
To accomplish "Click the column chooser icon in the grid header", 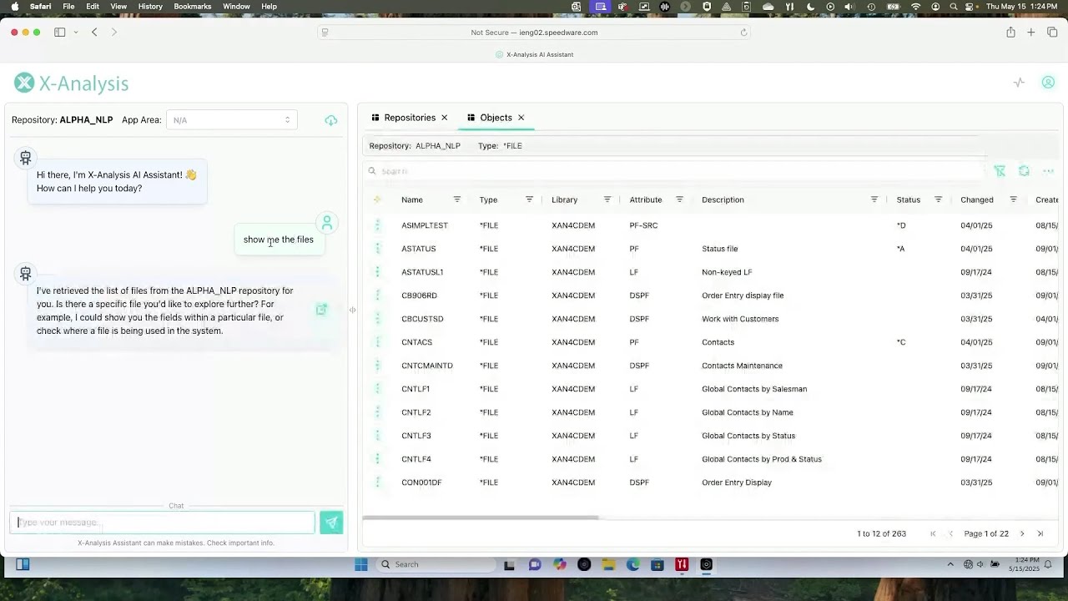I will point(377,199).
